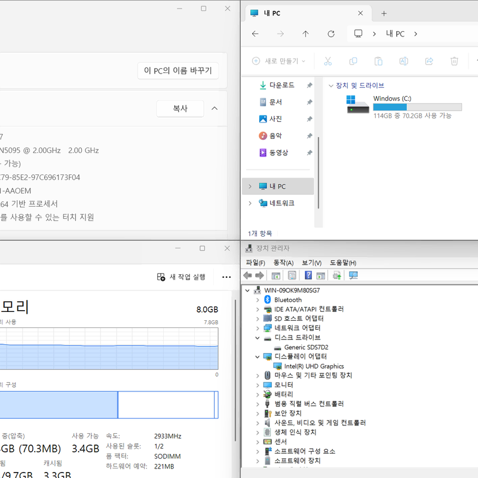
Task: Close the 내 PC tab
Action: pos(360,13)
